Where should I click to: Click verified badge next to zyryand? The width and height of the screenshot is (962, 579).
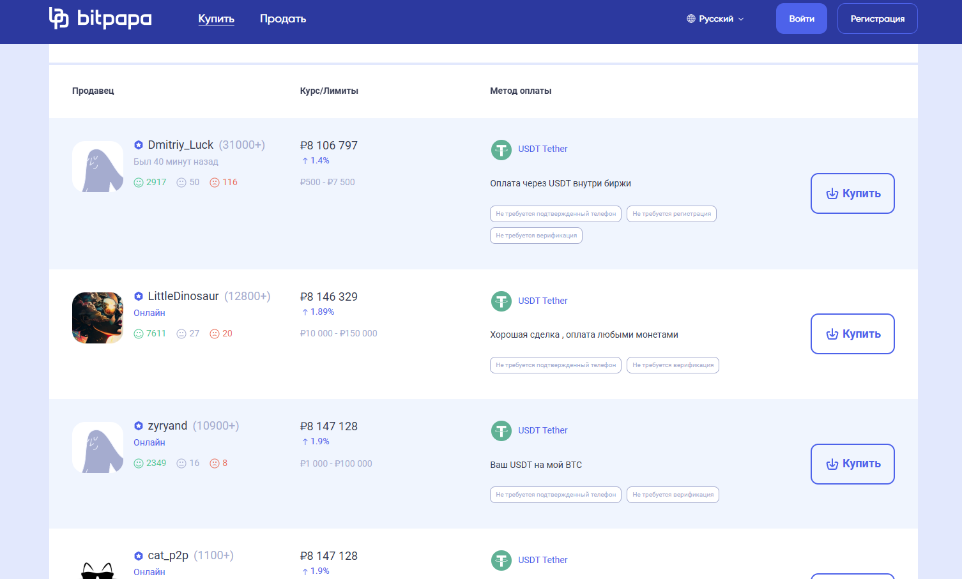pyautogui.click(x=139, y=426)
